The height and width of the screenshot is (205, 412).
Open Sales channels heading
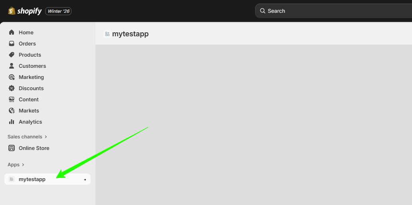click(25, 137)
